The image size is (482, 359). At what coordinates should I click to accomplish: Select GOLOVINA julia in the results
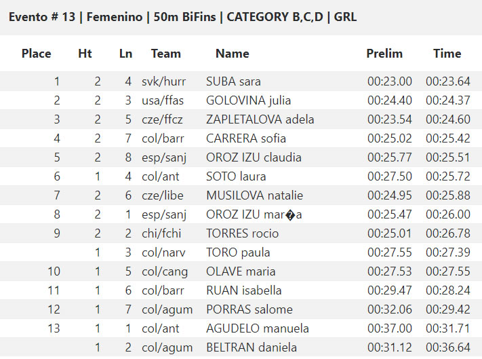[248, 100]
